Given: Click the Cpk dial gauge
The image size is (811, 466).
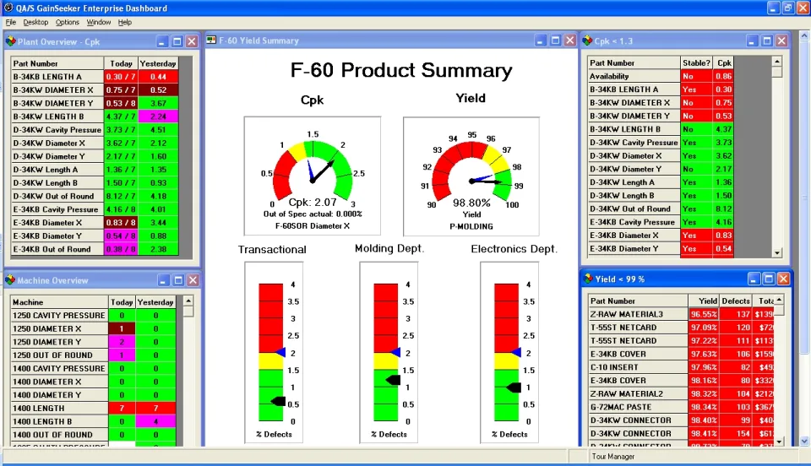Looking at the screenshot, I should (x=313, y=176).
